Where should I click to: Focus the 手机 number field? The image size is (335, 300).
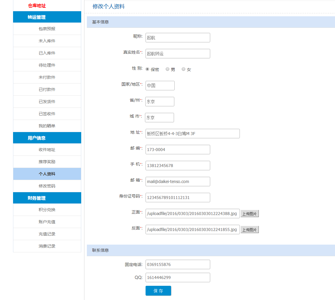pos(178,166)
